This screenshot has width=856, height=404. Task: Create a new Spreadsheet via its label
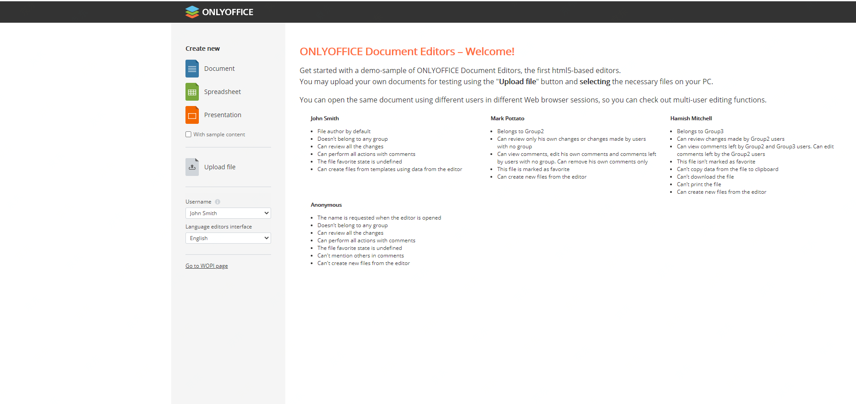(222, 92)
